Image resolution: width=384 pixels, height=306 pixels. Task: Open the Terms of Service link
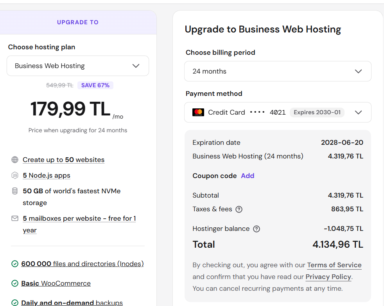(x=334, y=265)
